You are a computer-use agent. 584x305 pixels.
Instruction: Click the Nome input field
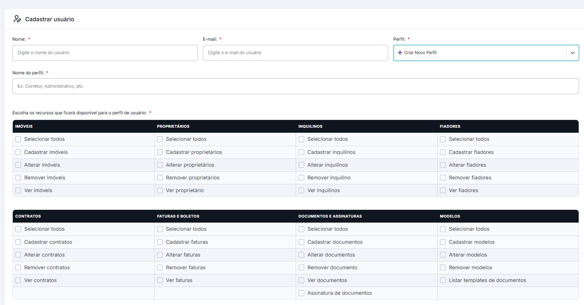coord(105,53)
